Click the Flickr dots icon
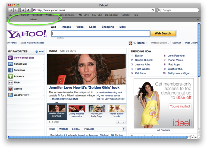Viewport: 207px width, 148px height. click(x=10, y=83)
